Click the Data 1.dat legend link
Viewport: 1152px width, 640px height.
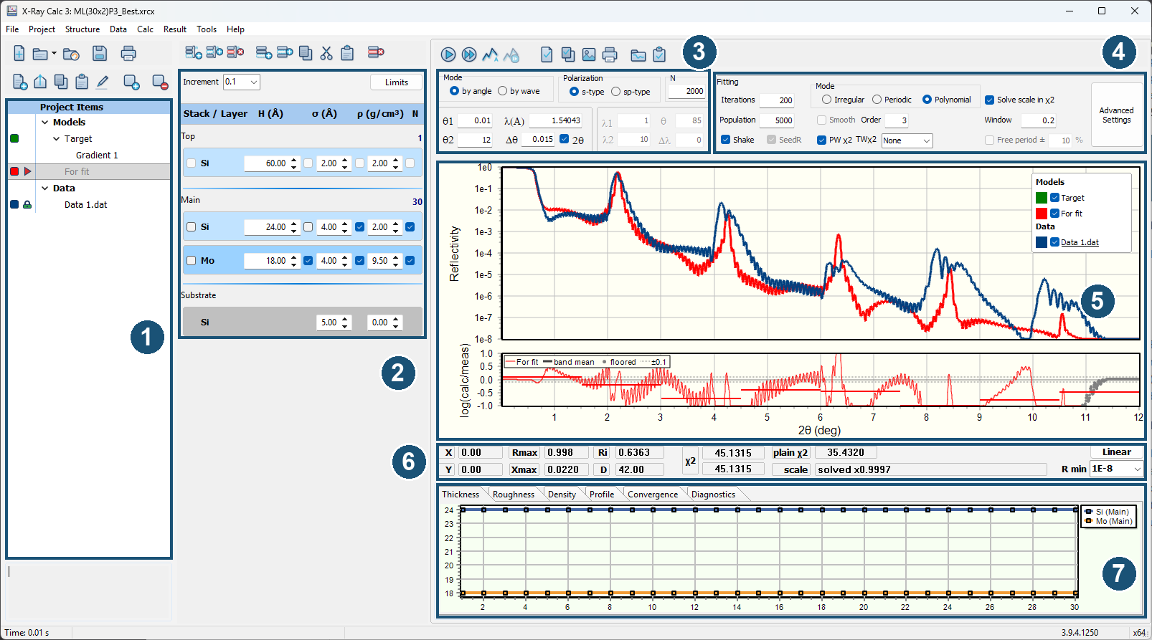[x=1080, y=242]
